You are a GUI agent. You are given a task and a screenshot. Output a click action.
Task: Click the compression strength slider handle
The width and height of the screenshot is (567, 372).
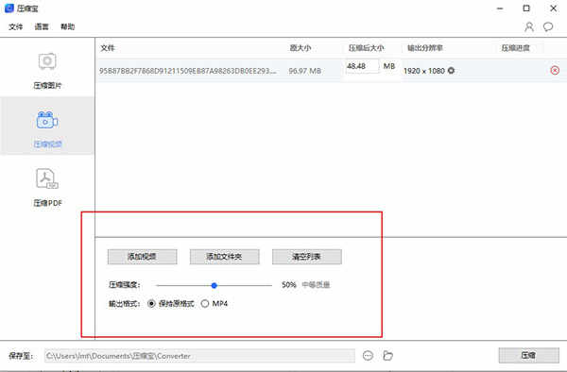click(215, 285)
